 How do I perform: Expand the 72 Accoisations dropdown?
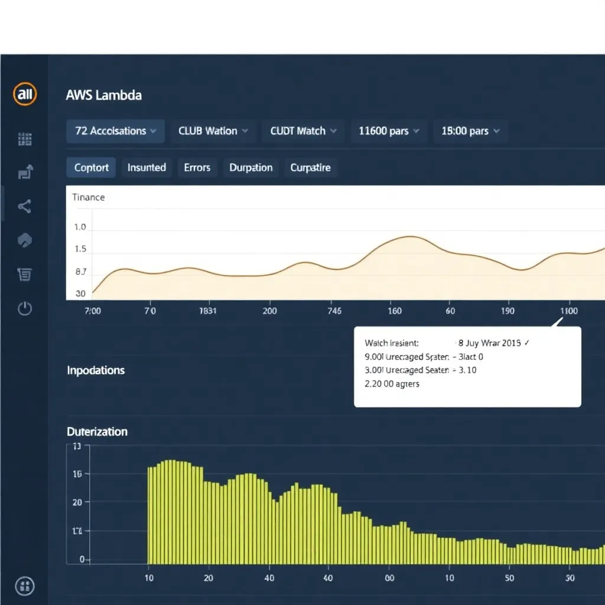pyautogui.click(x=115, y=131)
